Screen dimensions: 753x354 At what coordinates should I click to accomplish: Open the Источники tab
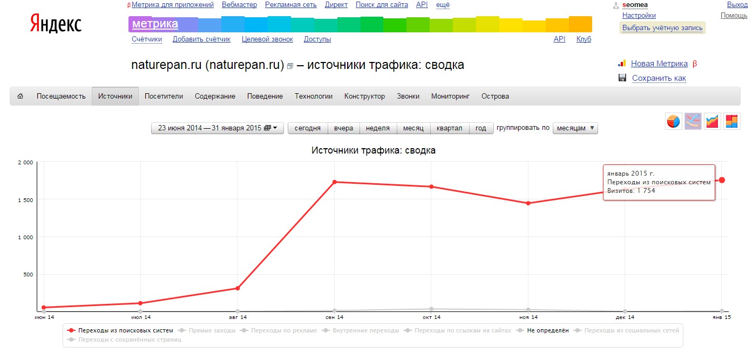(x=115, y=96)
